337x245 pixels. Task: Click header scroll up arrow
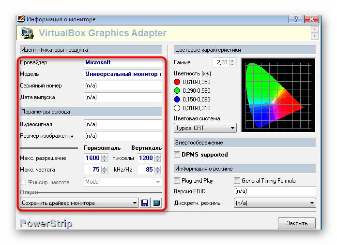314,29
